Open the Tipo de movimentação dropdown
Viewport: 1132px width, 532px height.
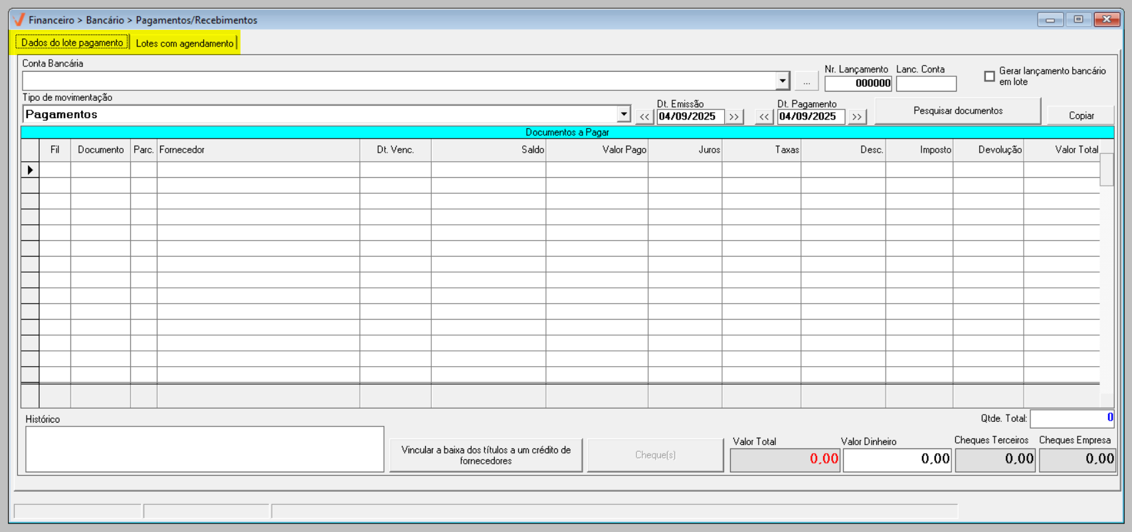tap(623, 114)
